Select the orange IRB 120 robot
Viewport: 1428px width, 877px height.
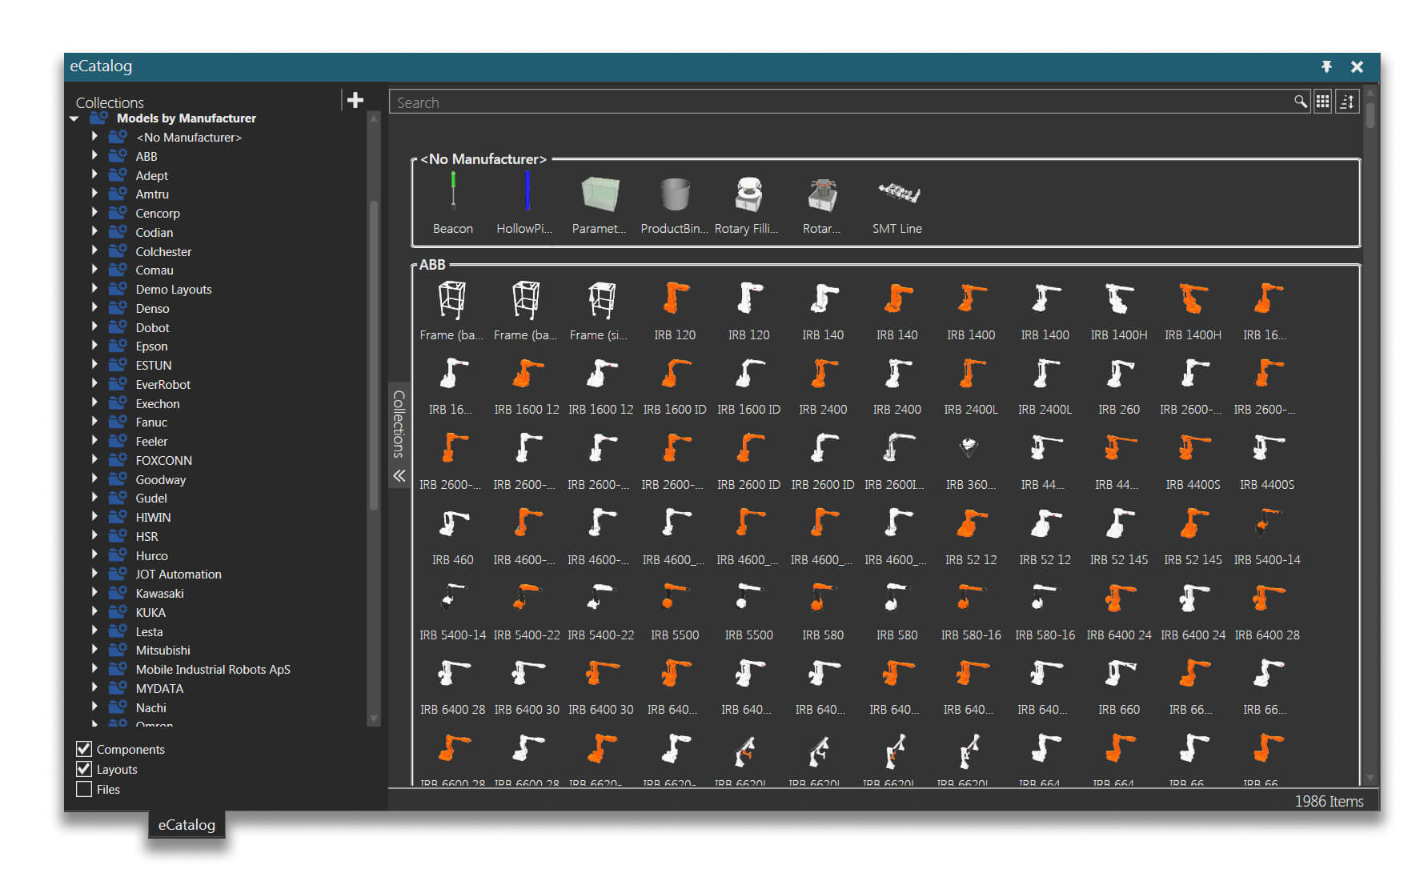point(675,311)
